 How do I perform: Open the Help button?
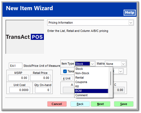(x=129, y=13)
